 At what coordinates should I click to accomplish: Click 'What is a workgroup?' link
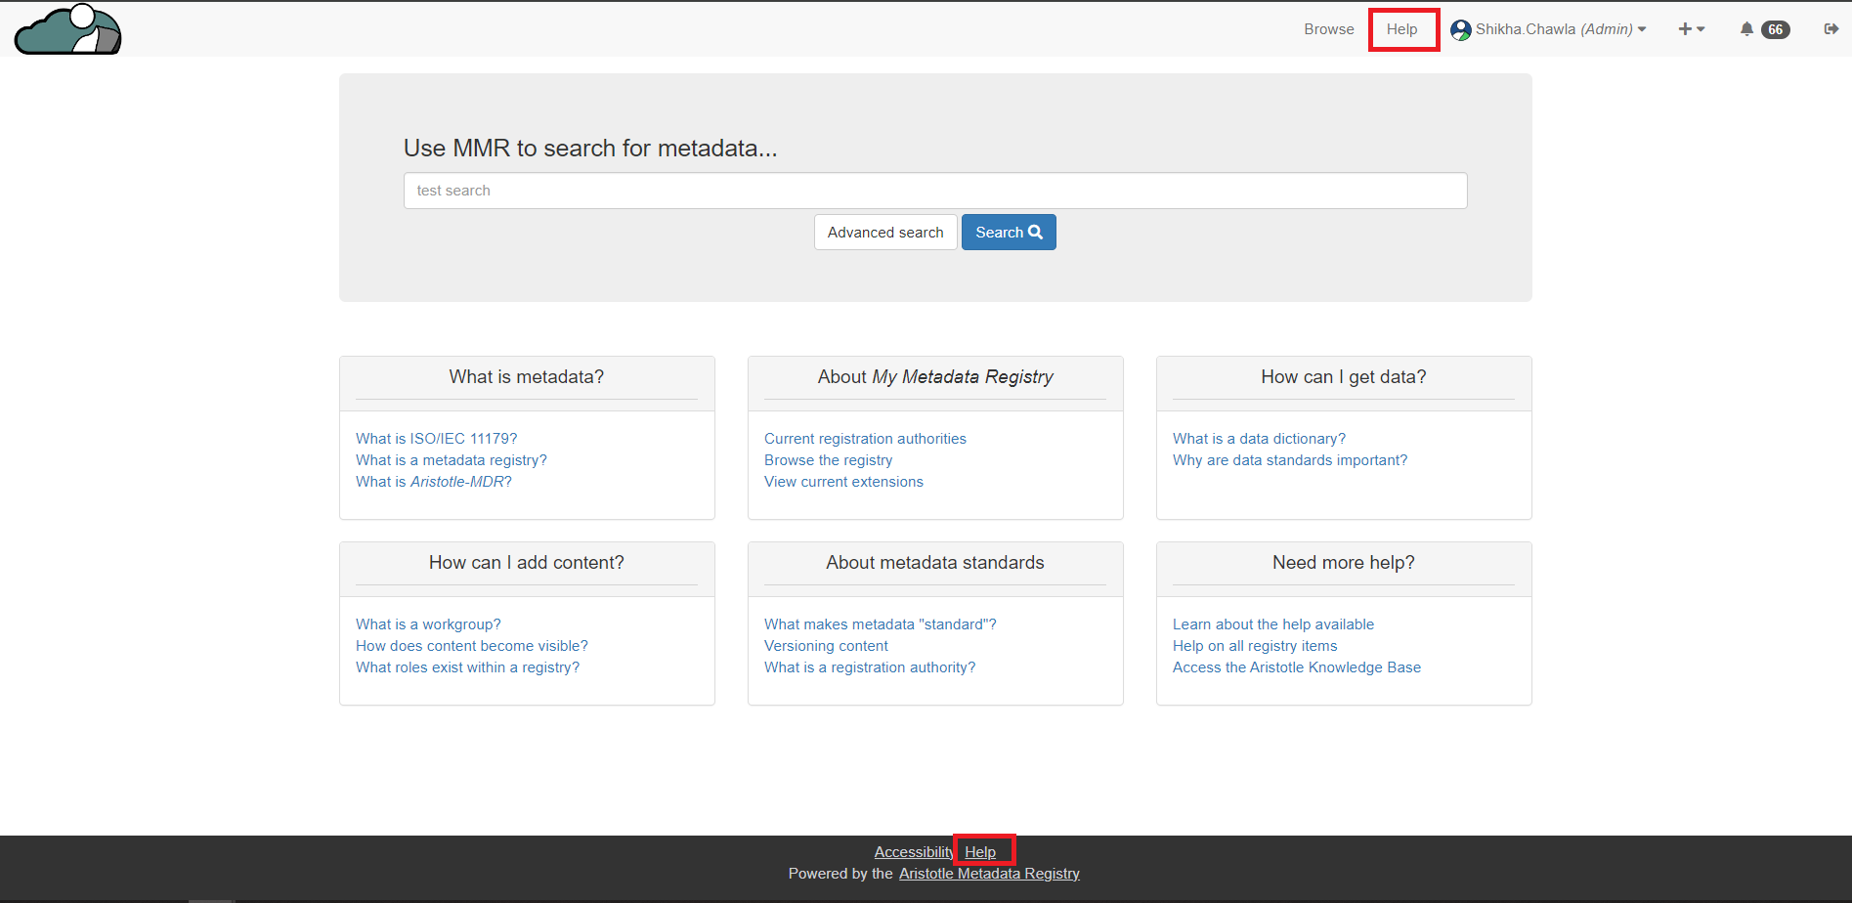(428, 624)
